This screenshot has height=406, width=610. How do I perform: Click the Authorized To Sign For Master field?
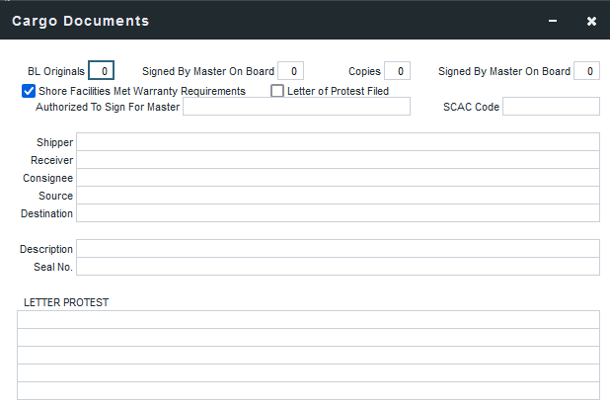[296, 107]
